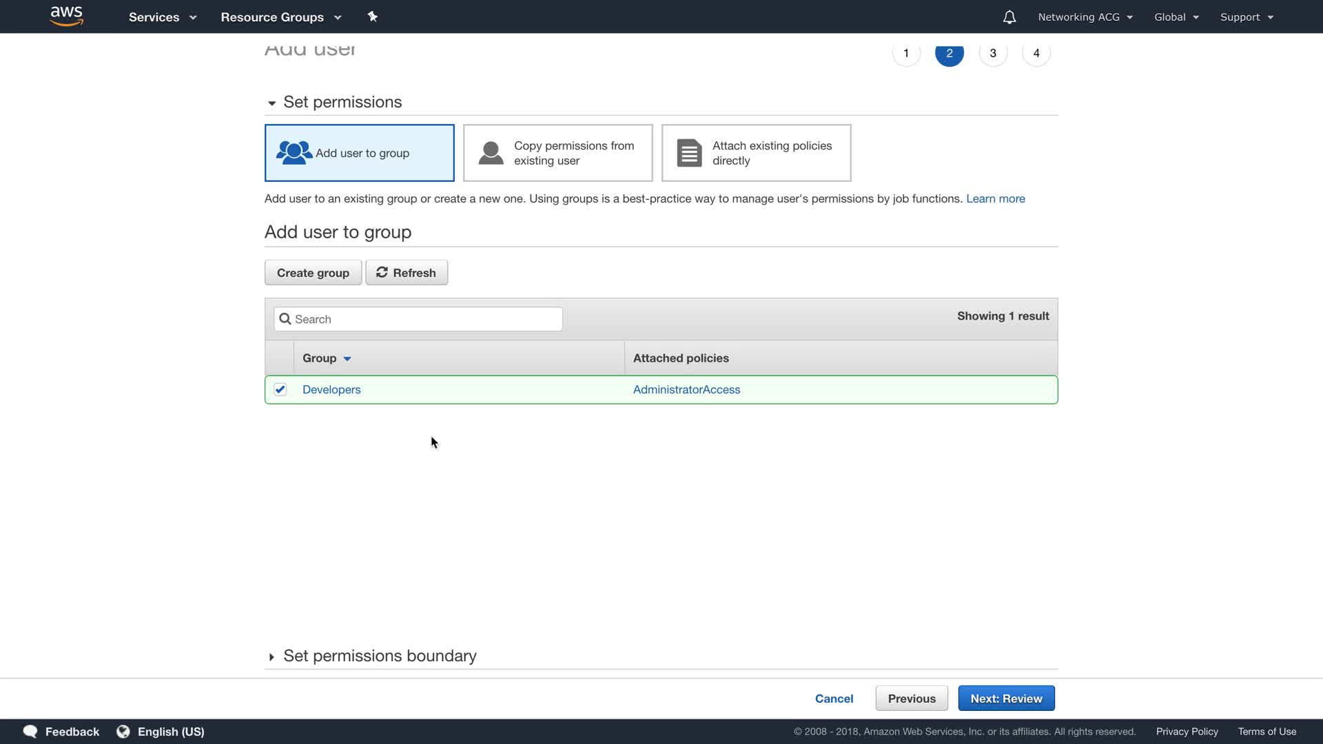
Task: Go to wizard step 3 circle
Action: point(993,53)
